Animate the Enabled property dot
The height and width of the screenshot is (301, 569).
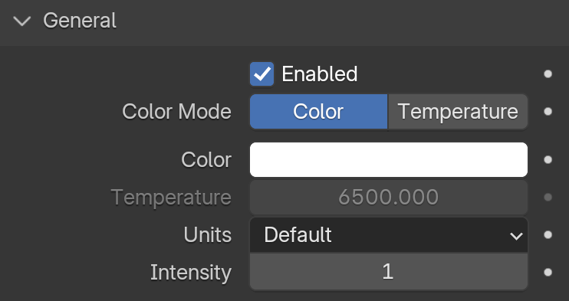(548, 74)
